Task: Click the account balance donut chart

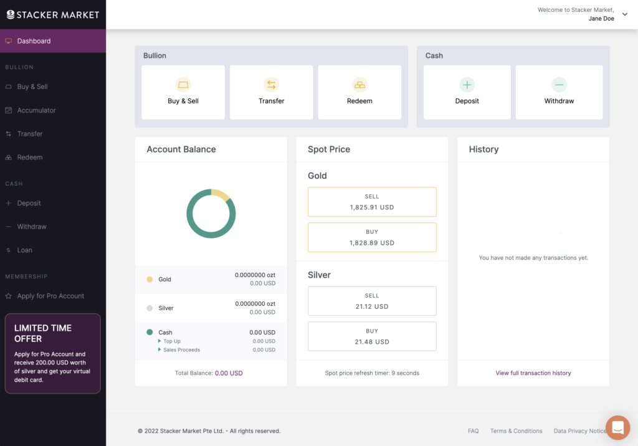Action: click(x=211, y=214)
